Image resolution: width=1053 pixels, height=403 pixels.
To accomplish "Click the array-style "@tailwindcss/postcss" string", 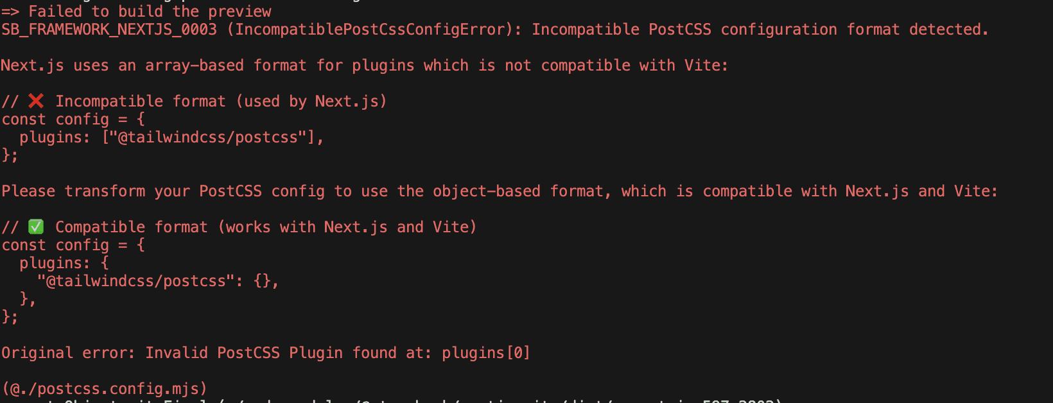I will (x=208, y=137).
